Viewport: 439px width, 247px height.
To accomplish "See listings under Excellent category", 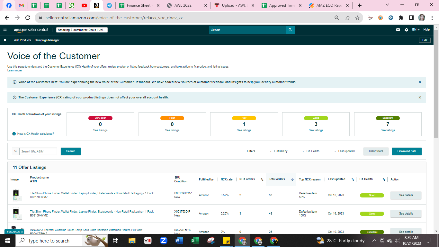I will pyautogui.click(x=388, y=130).
